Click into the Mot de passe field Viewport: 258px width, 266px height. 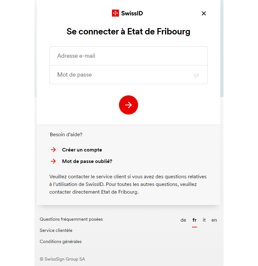click(x=121, y=75)
